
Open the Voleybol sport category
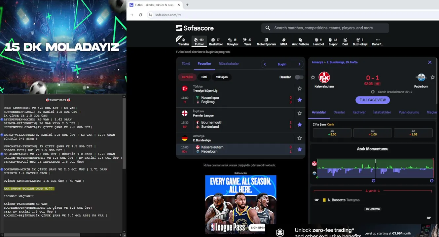pos(233,41)
